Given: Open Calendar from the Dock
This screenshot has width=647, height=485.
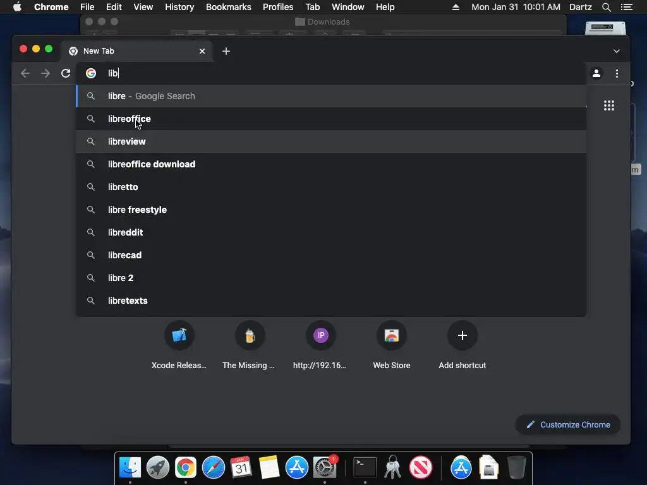Looking at the screenshot, I should pos(241,467).
